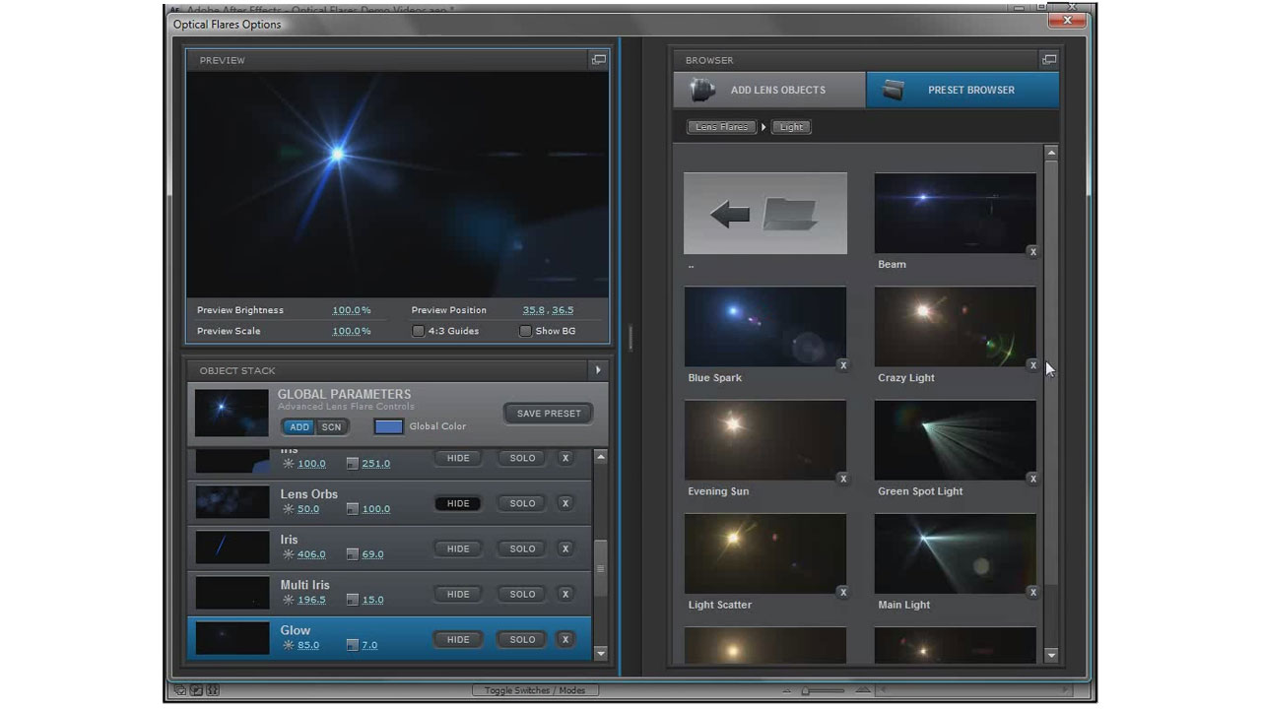Click the Save Preset button

click(548, 413)
